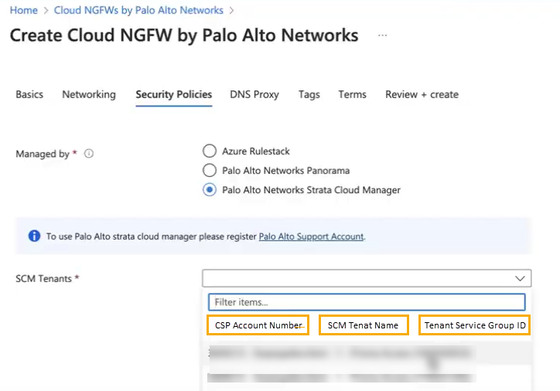Select the Azure Rulestack radio option
Image resolution: width=560 pixels, height=391 pixels.
[x=209, y=151]
